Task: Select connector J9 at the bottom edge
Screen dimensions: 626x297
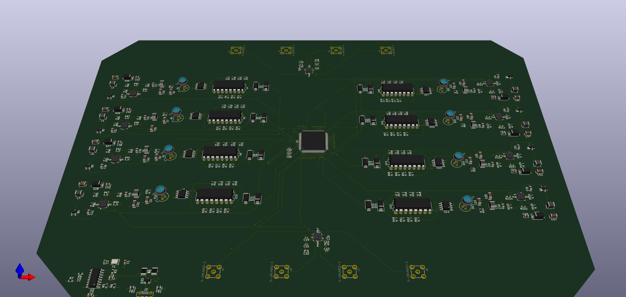Action: [214, 272]
